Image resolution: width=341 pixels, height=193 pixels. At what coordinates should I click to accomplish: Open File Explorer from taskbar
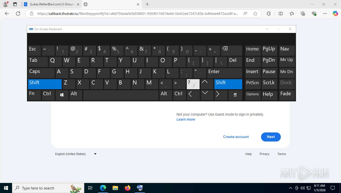pos(115,188)
